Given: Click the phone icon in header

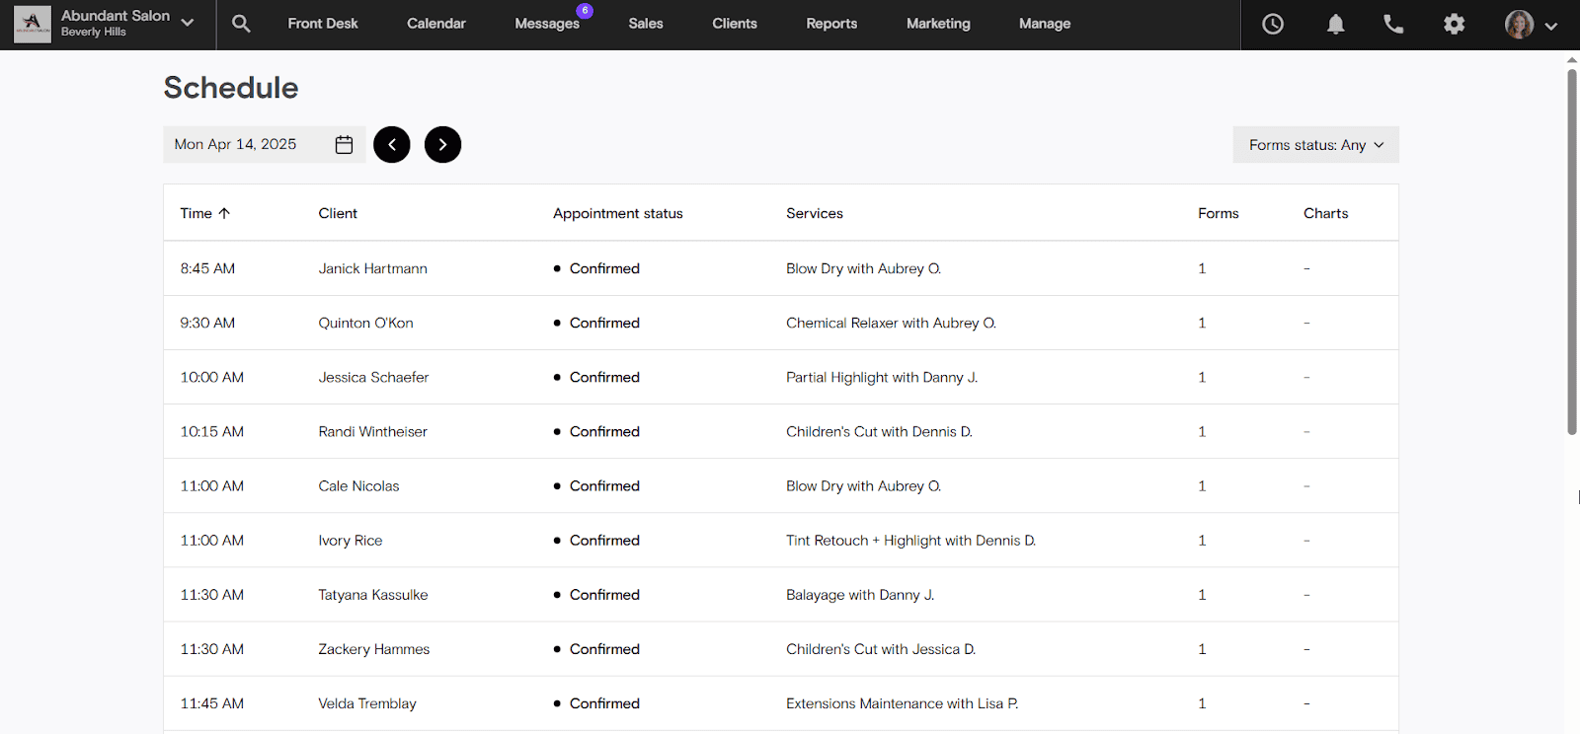Looking at the screenshot, I should (1393, 24).
